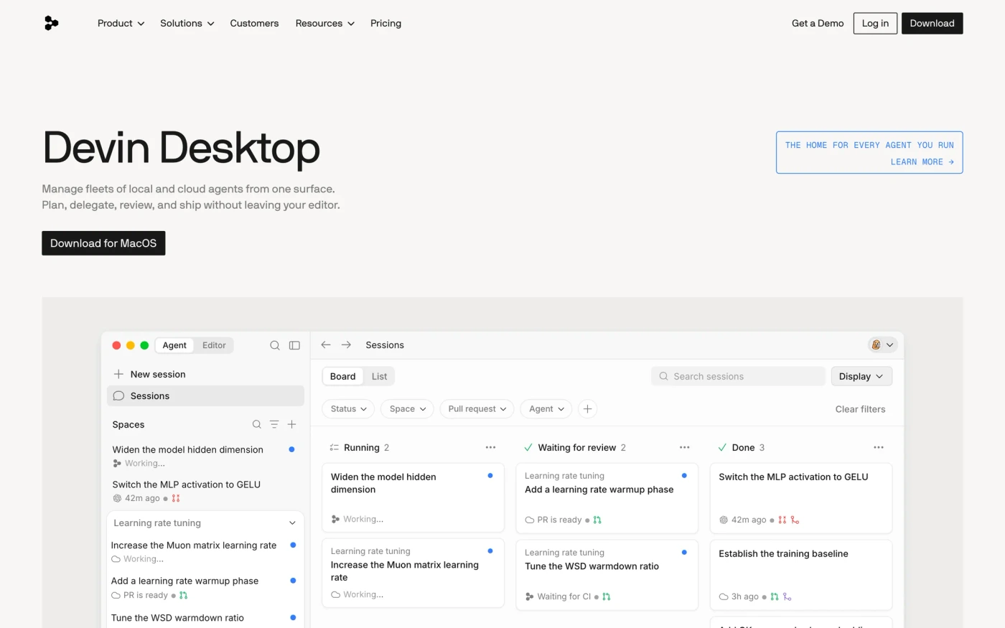
Task: Click the merge icon on Establish the training baseline card
Action: pos(787,597)
